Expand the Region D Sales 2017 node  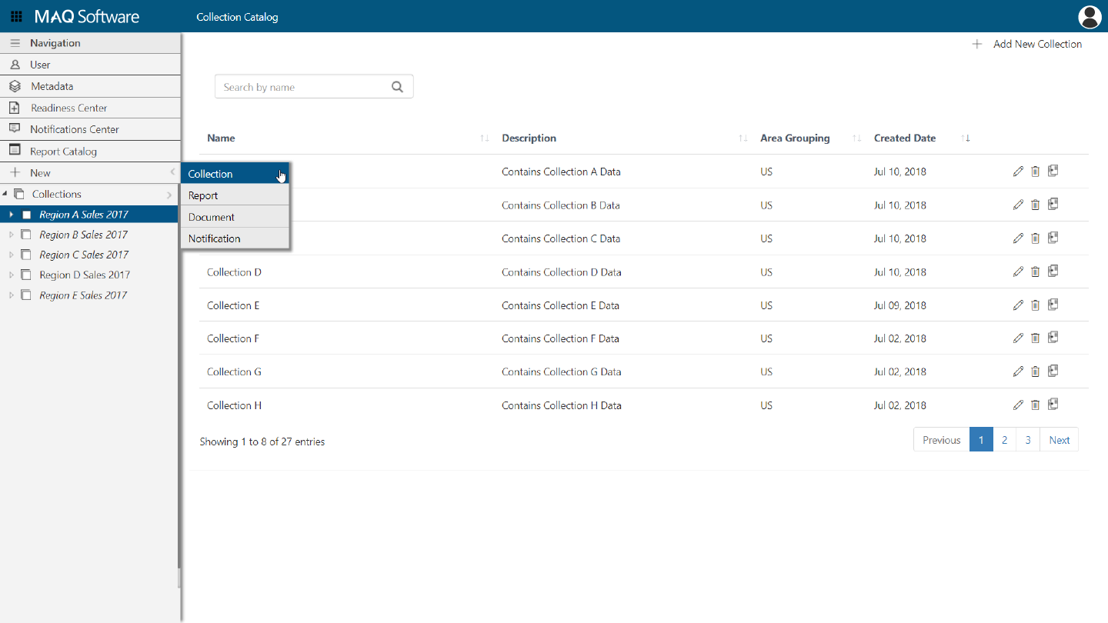pos(11,275)
